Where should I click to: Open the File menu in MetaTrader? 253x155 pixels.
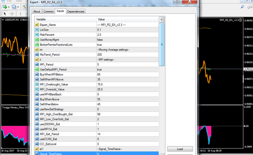(x=9, y=1)
